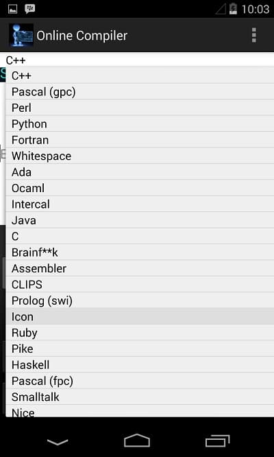
Task: Select Python from the language list
Action: click(x=140, y=124)
